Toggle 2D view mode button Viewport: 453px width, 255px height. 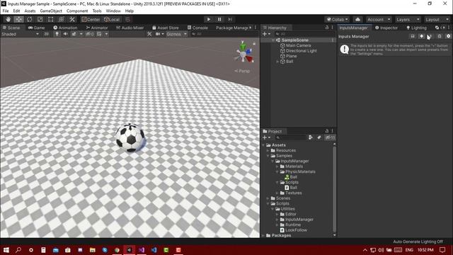(x=46, y=34)
